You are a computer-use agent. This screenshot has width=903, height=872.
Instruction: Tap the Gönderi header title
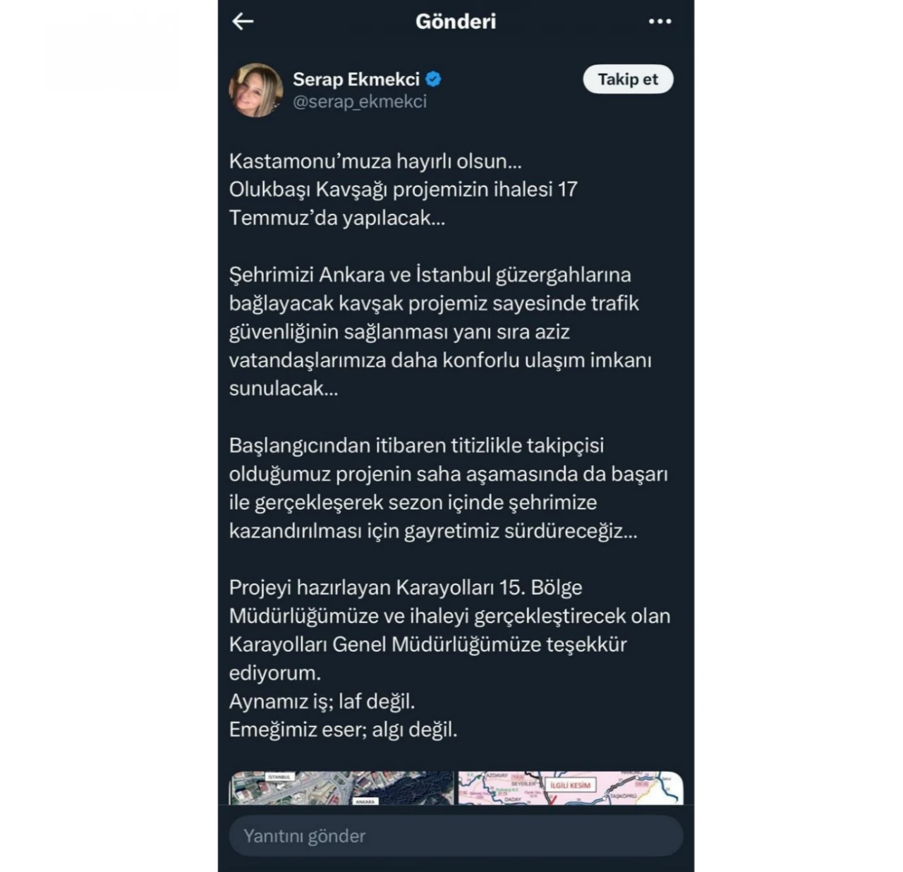tap(456, 21)
